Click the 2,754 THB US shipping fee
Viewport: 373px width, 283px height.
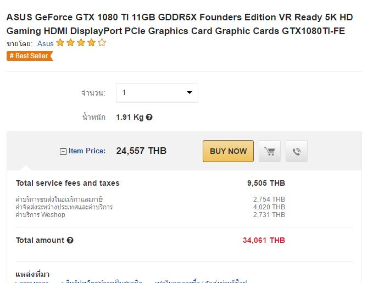[x=269, y=199]
